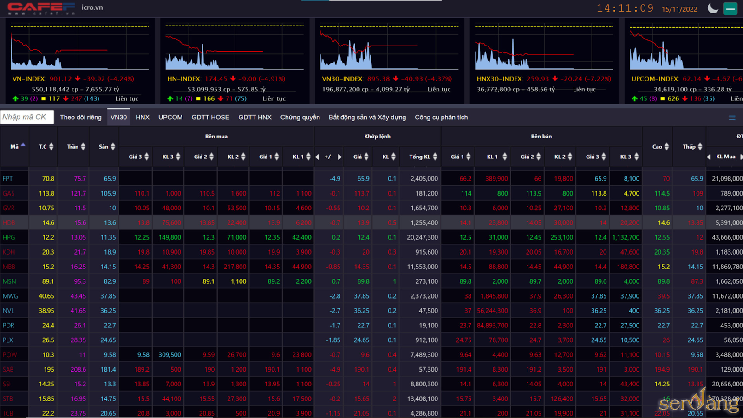Screen dimensions: 743x418
Task: Open VN-INDEX chart thumbnail
Action: (x=80, y=46)
